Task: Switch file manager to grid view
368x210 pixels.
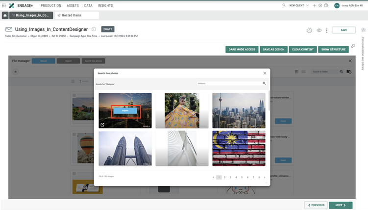Action: pos(297,71)
